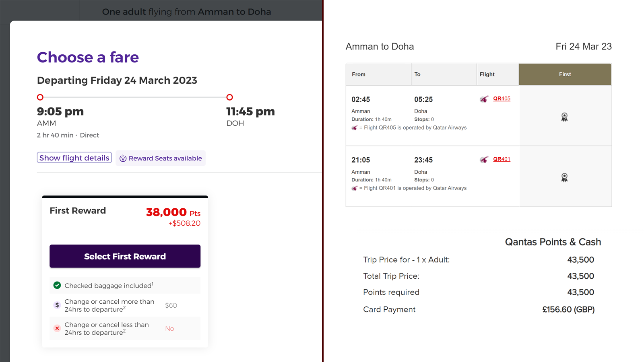Open the QR401 flight link
This screenshot has height=362, width=644.
coord(502,159)
